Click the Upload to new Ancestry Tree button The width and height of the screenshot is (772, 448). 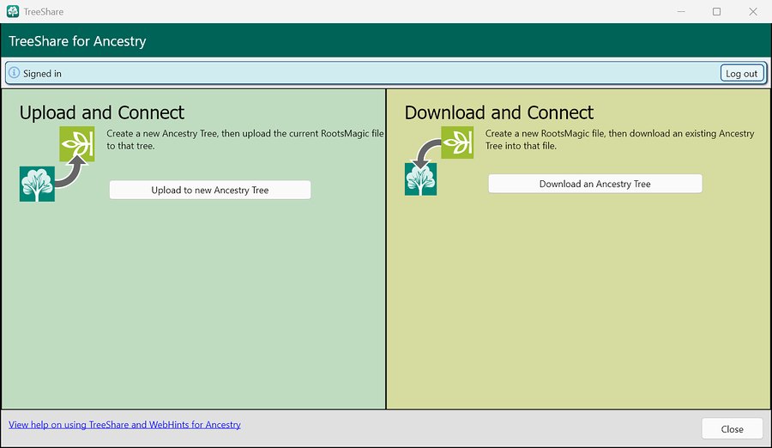[x=210, y=190]
